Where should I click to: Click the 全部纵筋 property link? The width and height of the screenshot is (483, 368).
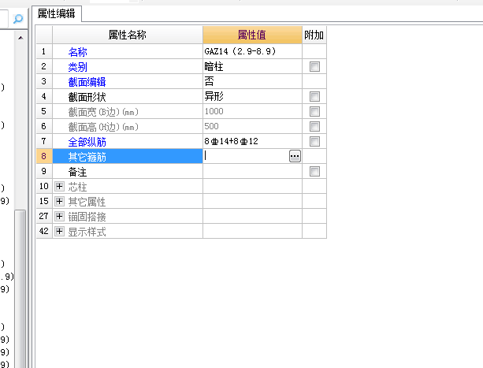[87, 142]
